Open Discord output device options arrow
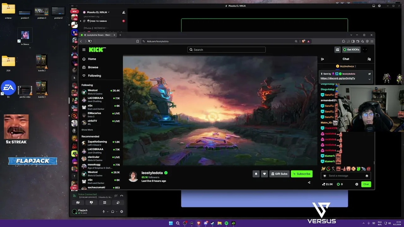The width and height of the screenshot is (404, 227). point(116,212)
